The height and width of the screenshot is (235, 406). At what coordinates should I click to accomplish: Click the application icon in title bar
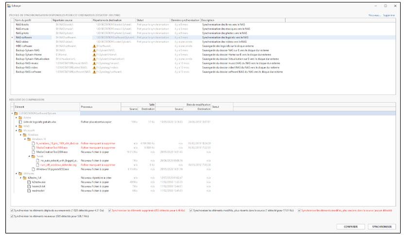pyautogui.click(x=9, y=6)
